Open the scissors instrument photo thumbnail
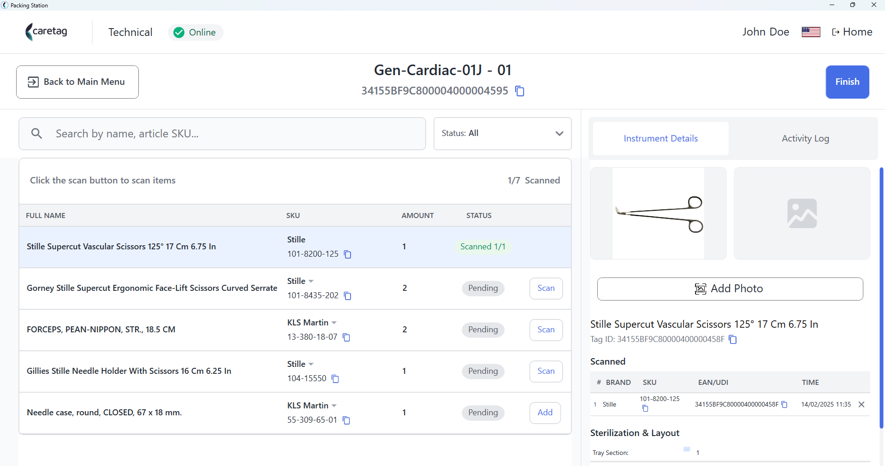The image size is (885, 466). (658, 213)
